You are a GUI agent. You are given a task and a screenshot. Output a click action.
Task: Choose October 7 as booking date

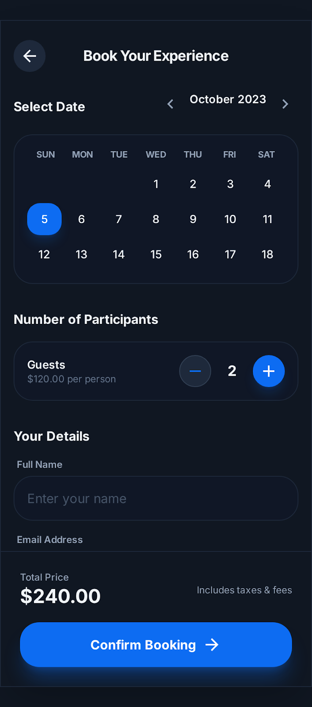[118, 219]
